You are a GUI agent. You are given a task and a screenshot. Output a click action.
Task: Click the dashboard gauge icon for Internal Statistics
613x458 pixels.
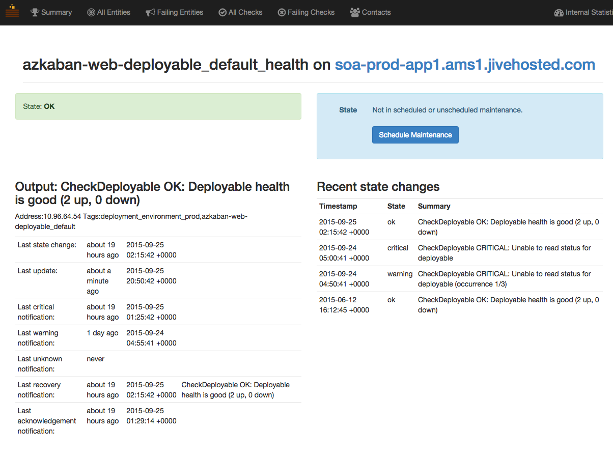(x=559, y=13)
